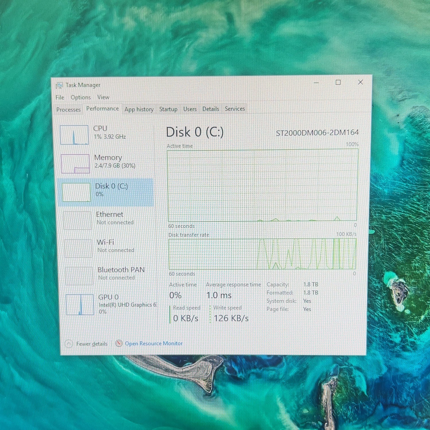The width and height of the screenshot is (430, 430).
Task: Switch to the Services tab
Action: pos(235,109)
